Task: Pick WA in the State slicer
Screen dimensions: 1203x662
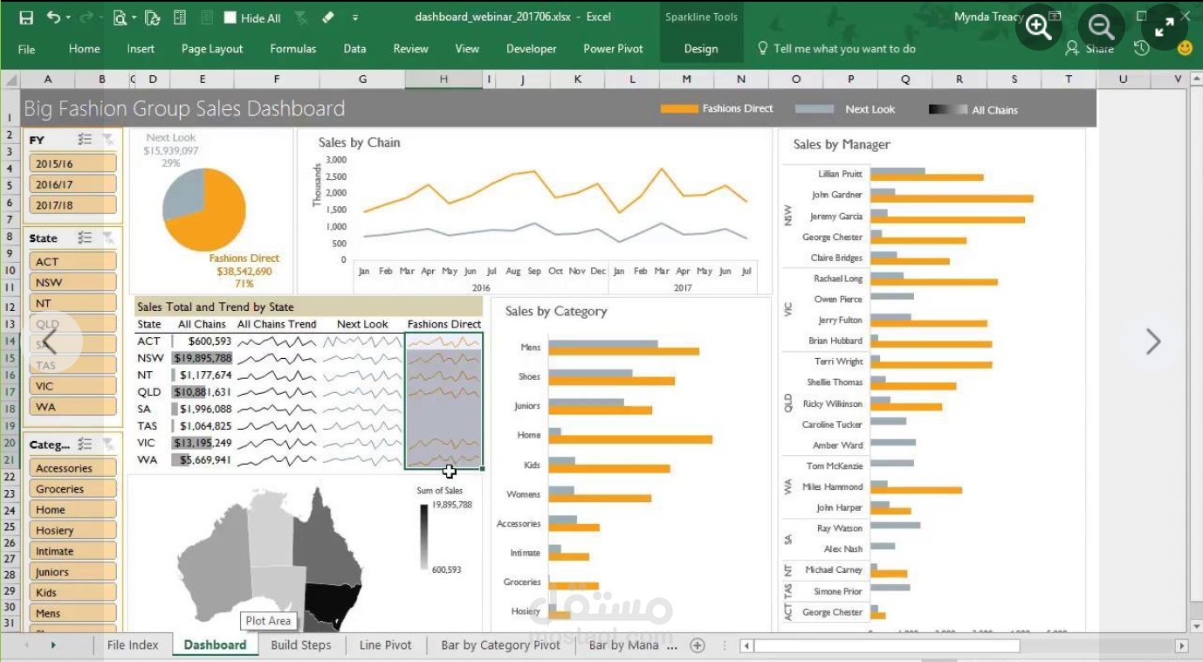Action: point(72,407)
